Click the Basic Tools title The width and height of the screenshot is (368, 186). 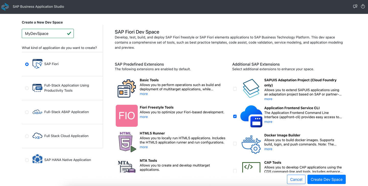click(x=149, y=80)
